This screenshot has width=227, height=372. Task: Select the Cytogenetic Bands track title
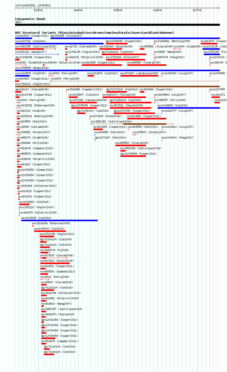click(30, 19)
